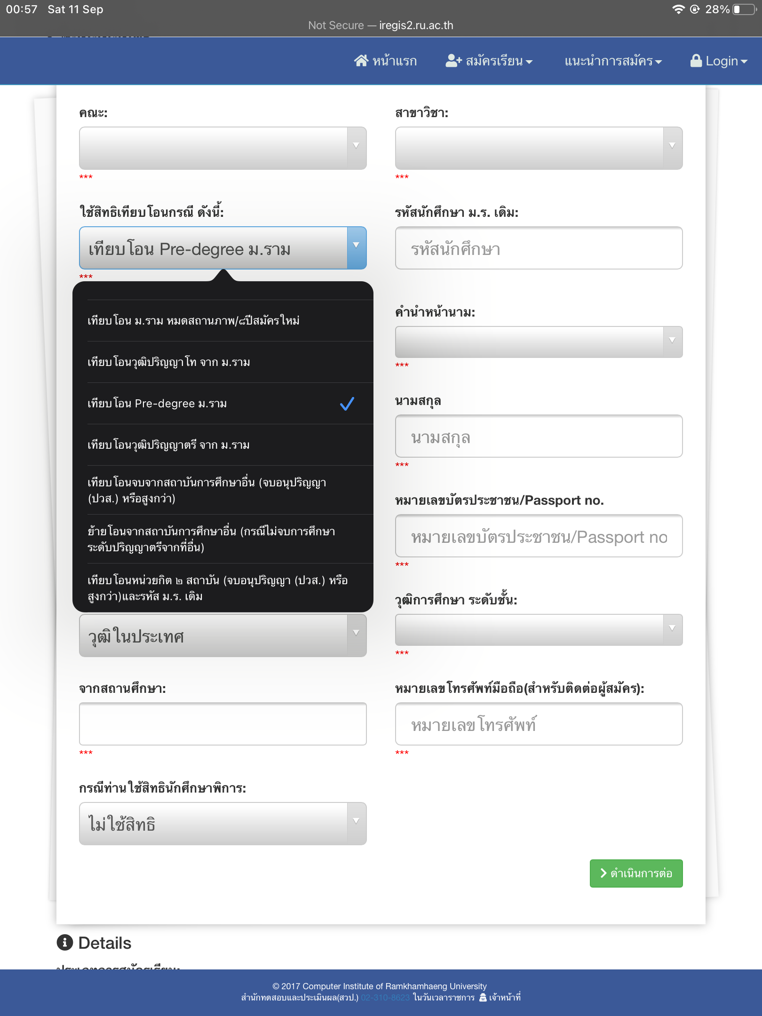Click the green ดำเนินการต่อ button
Screen dimensions: 762x1016
tap(636, 873)
